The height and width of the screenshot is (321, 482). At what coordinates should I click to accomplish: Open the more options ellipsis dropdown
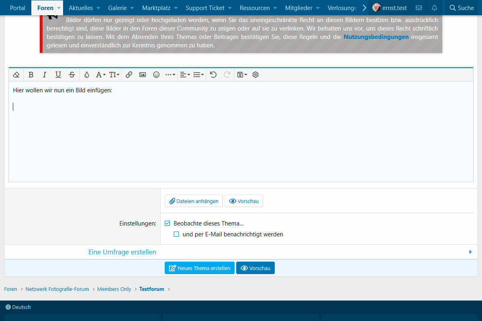(170, 75)
